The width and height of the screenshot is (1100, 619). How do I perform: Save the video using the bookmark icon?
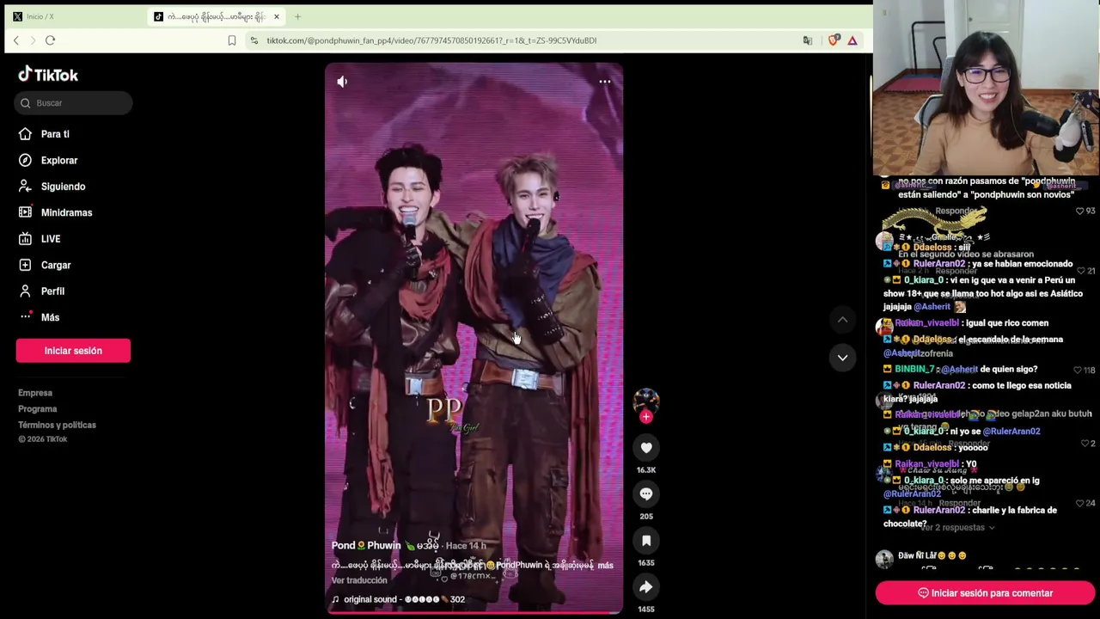(x=646, y=540)
